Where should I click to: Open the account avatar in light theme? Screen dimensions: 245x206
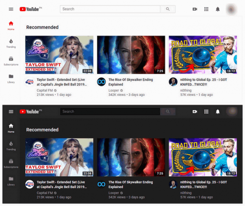coord(232,9)
